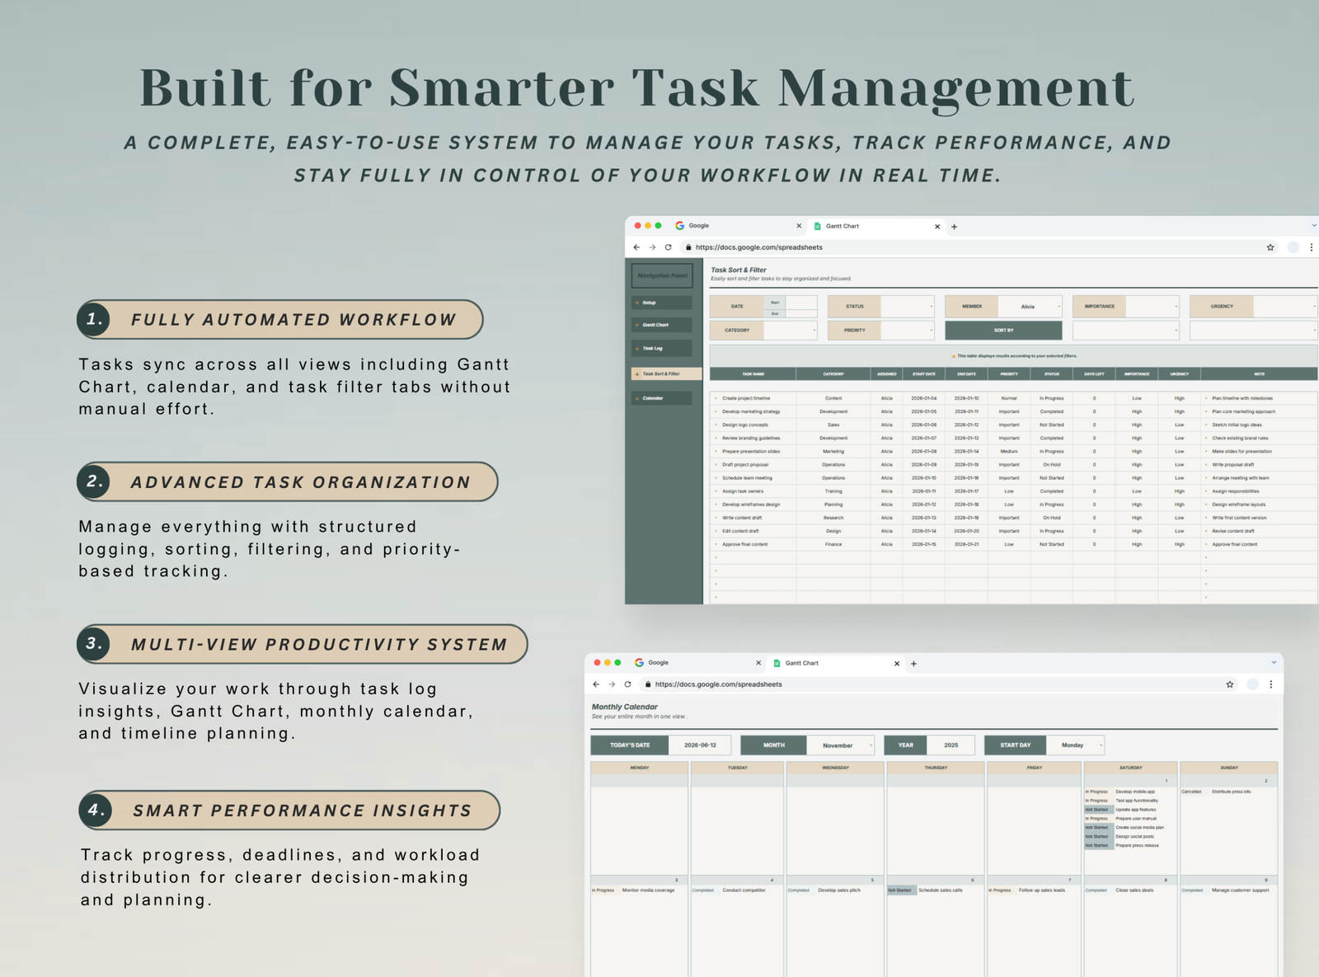Viewport: 1319px width, 977px height.
Task: Click the green Sheets favicon in Task Sort & Filter window
Action: point(818,226)
